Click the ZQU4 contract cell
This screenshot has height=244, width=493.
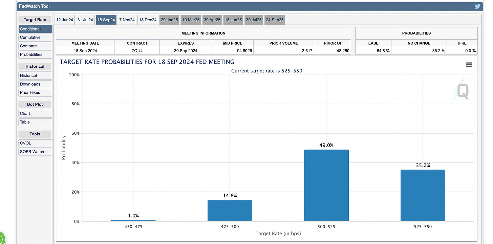pyautogui.click(x=137, y=51)
